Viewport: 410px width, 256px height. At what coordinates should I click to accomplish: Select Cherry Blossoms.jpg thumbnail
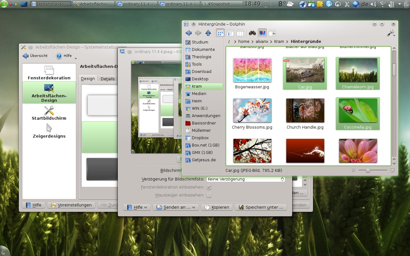(x=252, y=110)
